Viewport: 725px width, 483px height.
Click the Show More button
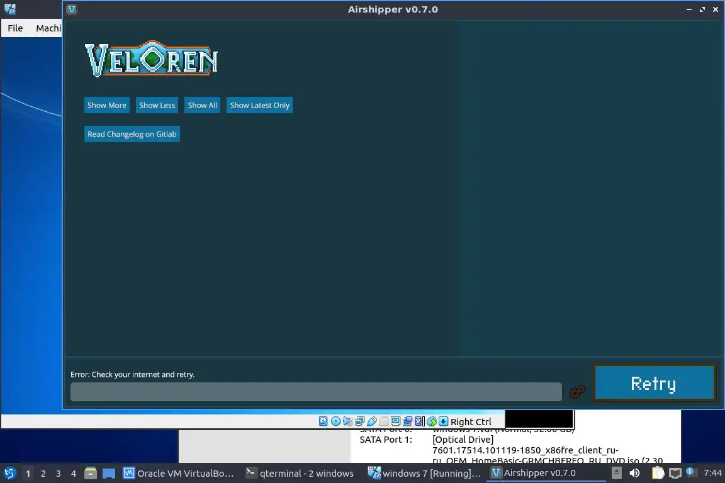(107, 106)
